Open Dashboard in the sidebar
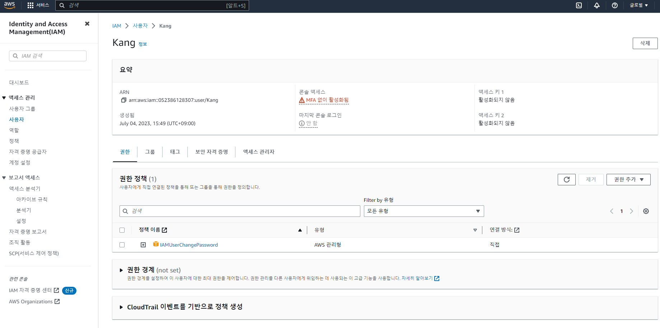Screen dimensions: 660x328 pos(19,82)
